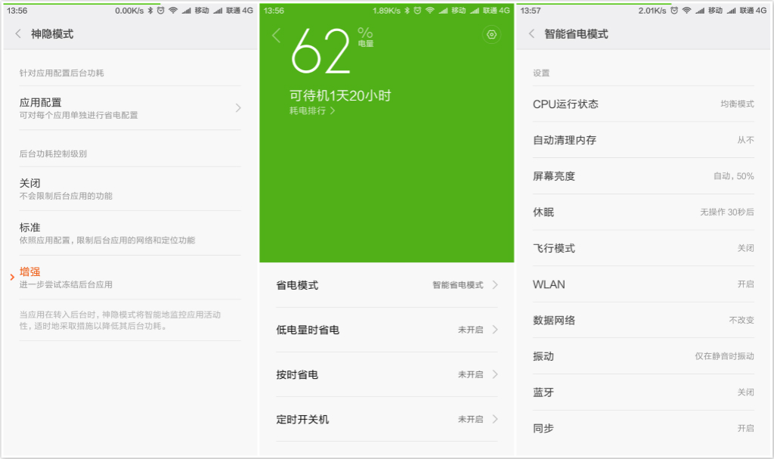Select the 标准 power control level

tap(128, 232)
